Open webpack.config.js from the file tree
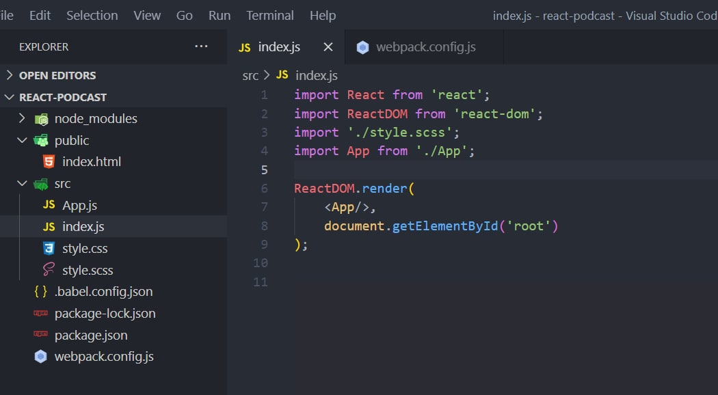 click(104, 357)
